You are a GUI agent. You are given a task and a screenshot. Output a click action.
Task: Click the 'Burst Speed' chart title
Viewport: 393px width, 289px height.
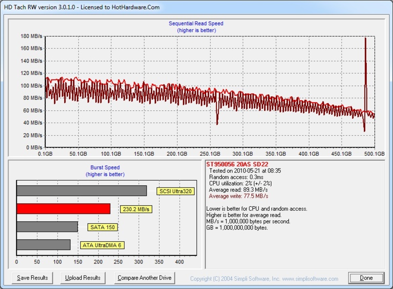point(105,167)
